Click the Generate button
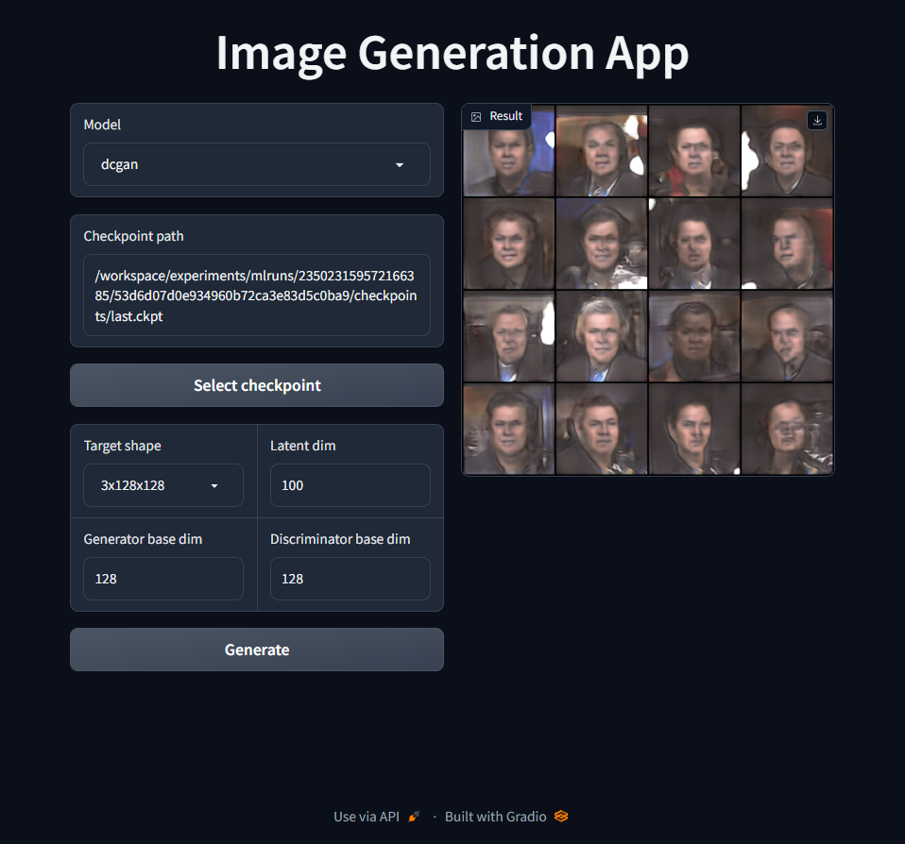This screenshot has width=905, height=844. pyautogui.click(x=257, y=649)
